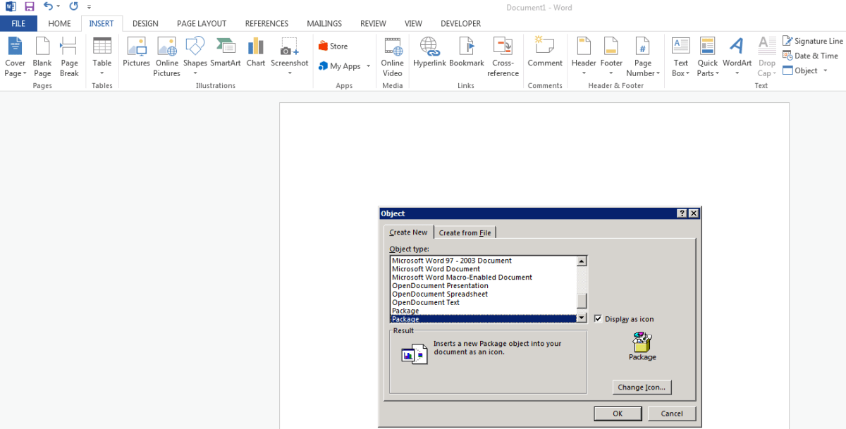The width and height of the screenshot is (846, 429).
Task: Confirm the dialog with OK
Action: coord(617,414)
